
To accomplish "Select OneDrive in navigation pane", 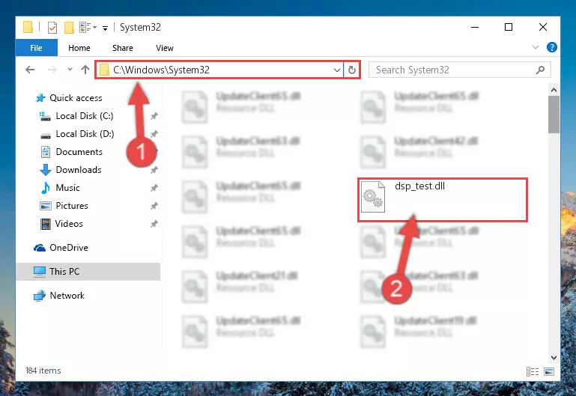I will tap(69, 248).
